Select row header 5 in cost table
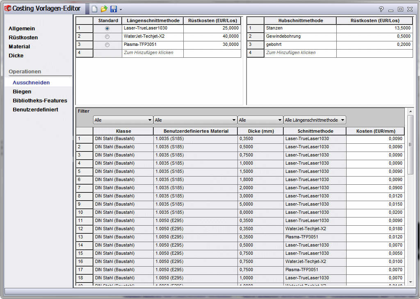 click(x=84, y=172)
